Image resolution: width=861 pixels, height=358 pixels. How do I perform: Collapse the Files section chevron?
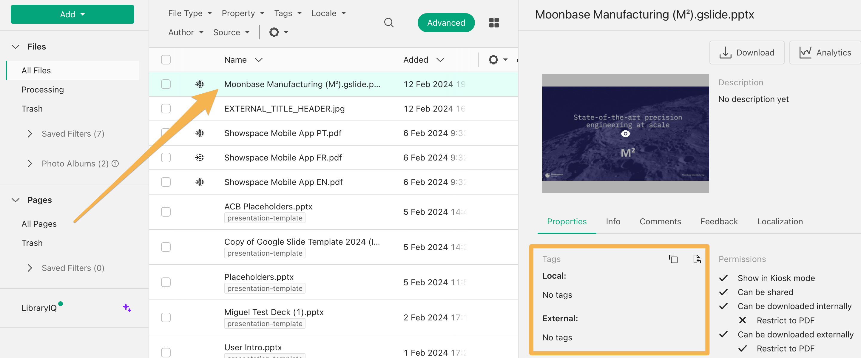pyautogui.click(x=16, y=47)
